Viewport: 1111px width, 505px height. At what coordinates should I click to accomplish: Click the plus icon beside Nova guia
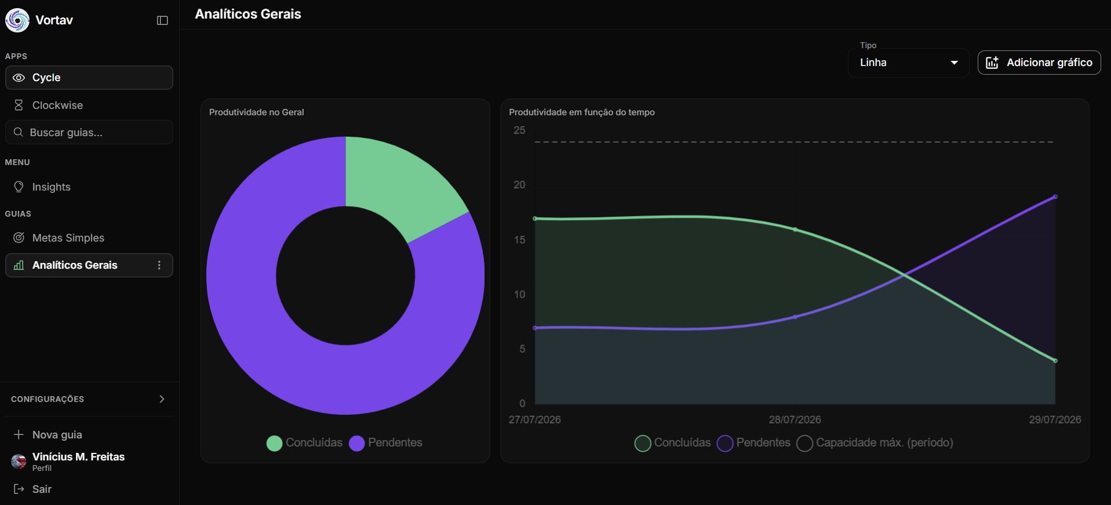click(x=19, y=434)
